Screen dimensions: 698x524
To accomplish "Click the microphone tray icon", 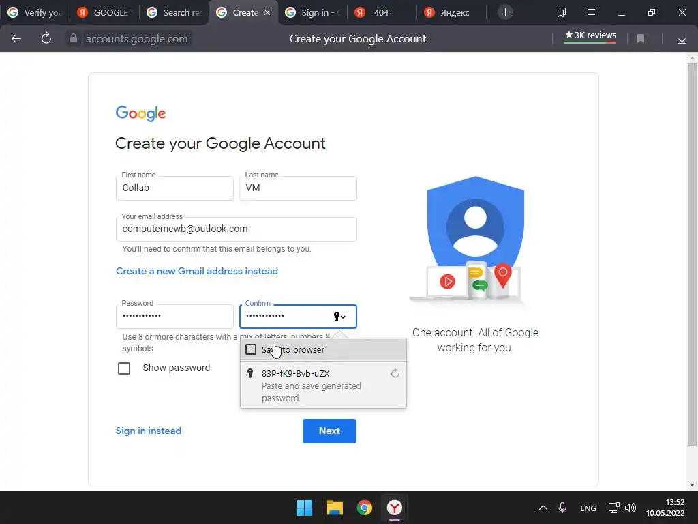I will [x=562, y=508].
